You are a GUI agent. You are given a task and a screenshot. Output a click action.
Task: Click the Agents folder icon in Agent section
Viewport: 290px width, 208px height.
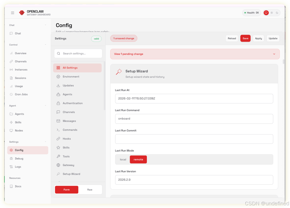(11, 114)
